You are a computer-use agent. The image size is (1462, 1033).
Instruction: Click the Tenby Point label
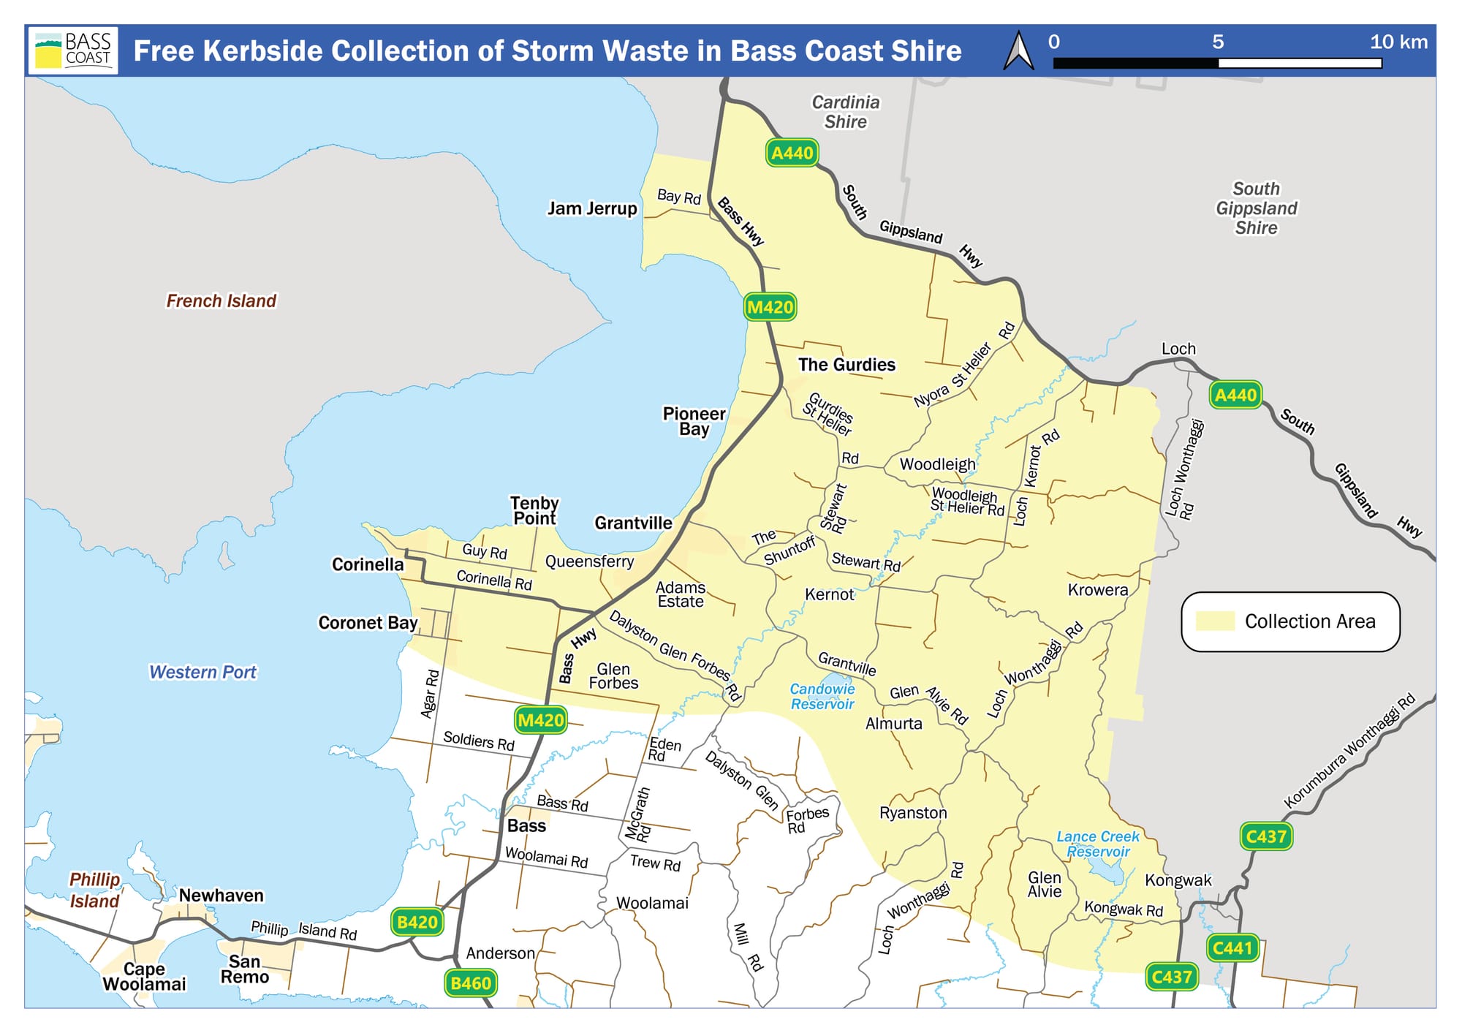pyautogui.click(x=534, y=510)
